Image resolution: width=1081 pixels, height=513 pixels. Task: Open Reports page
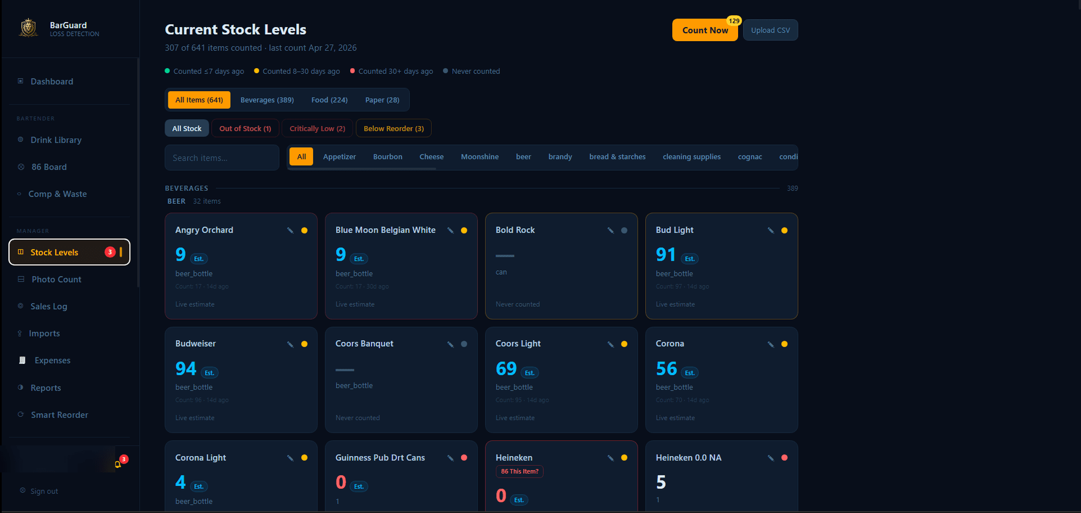coord(70,388)
